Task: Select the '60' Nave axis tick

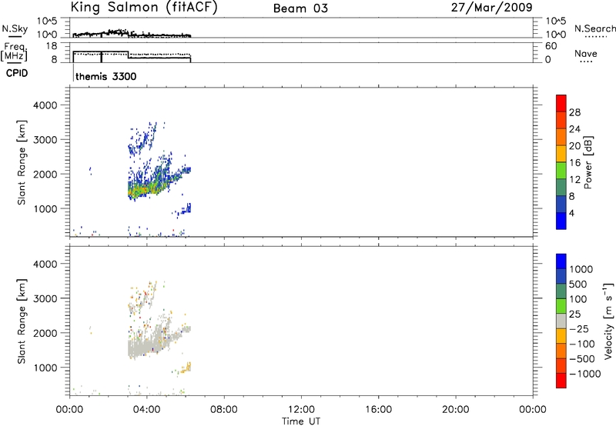Action: (x=551, y=46)
